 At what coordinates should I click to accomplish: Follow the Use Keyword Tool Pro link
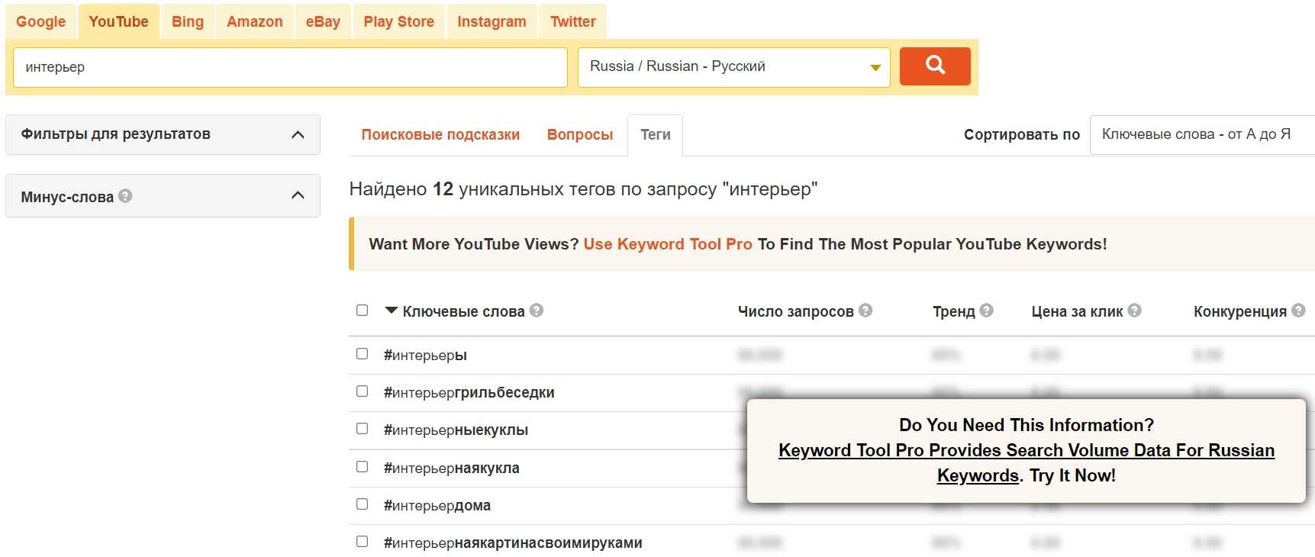tap(668, 244)
